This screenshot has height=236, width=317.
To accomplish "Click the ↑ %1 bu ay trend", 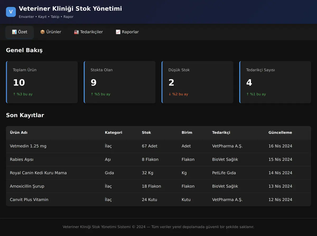I will point(256,94).
